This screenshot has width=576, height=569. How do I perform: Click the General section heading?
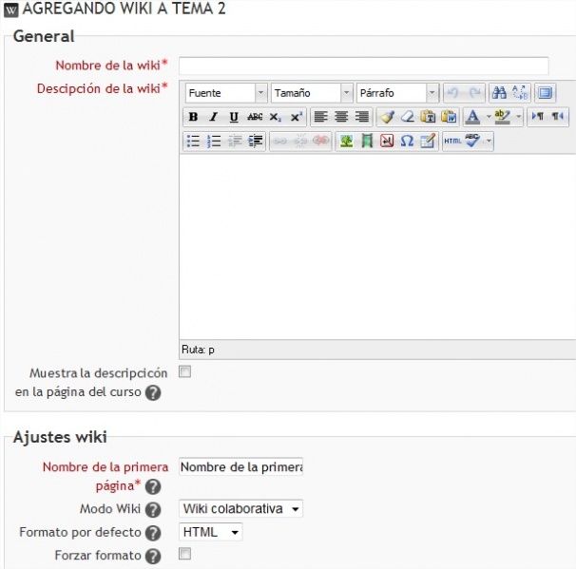tap(44, 36)
